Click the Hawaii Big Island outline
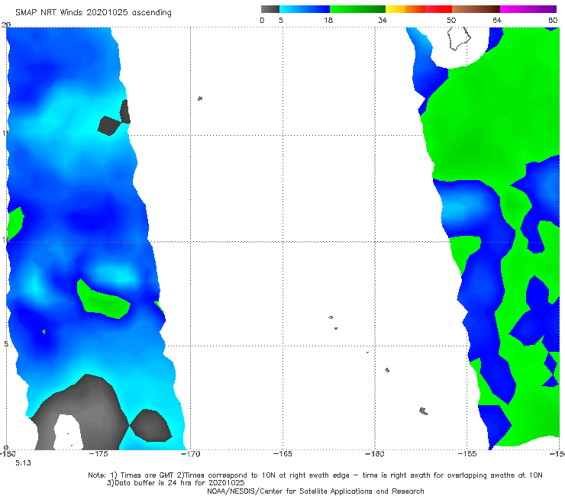This screenshot has height=496, width=565. pyautogui.click(x=459, y=39)
